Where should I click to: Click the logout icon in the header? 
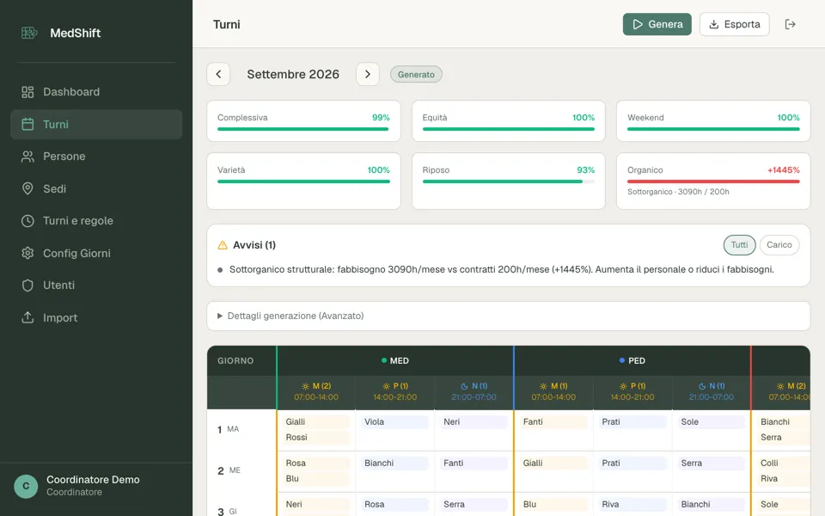coord(791,24)
